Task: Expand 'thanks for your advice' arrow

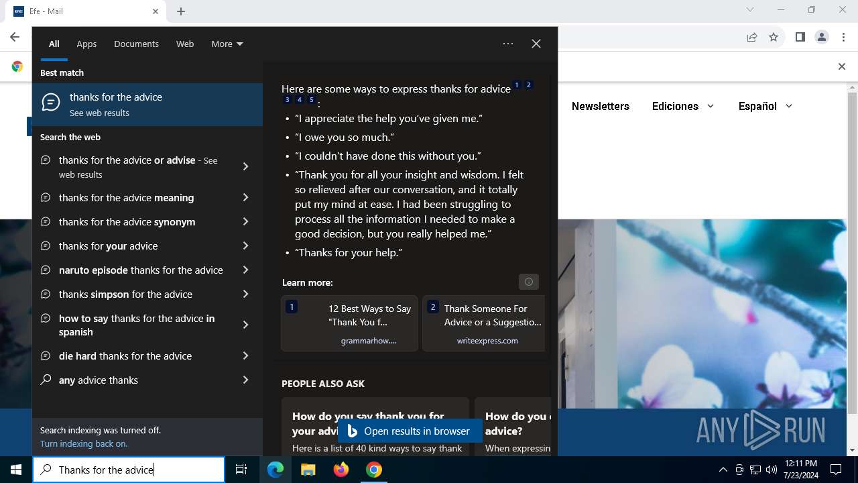Action: (x=245, y=246)
